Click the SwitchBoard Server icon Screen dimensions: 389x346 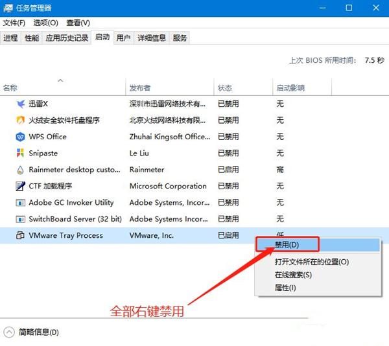pos(20,220)
